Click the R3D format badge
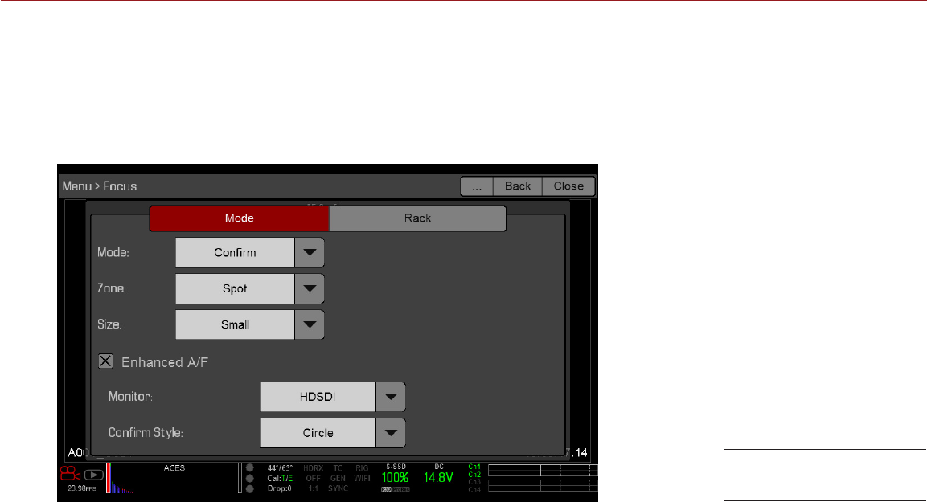This screenshot has width=927, height=502. click(386, 490)
